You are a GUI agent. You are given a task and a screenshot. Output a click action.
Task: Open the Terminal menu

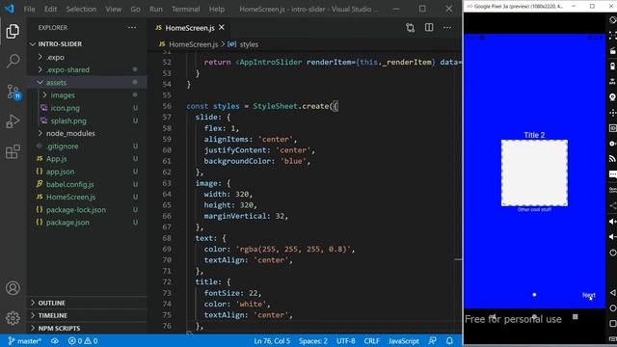pyautogui.click(x=186, y=9)
